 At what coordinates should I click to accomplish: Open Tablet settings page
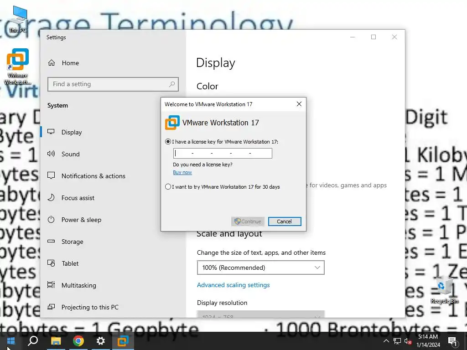coord(70,263)
